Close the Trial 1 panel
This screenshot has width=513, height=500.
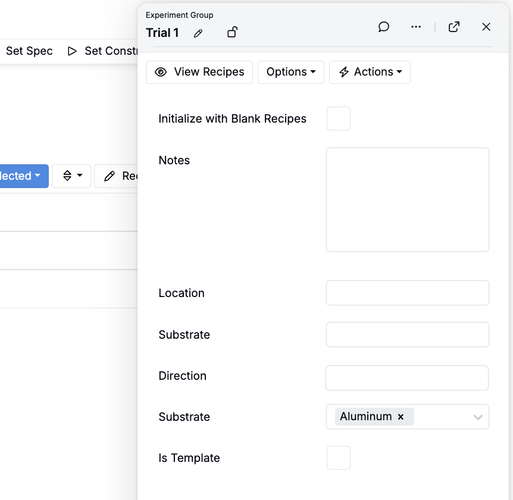click(486, 27)
